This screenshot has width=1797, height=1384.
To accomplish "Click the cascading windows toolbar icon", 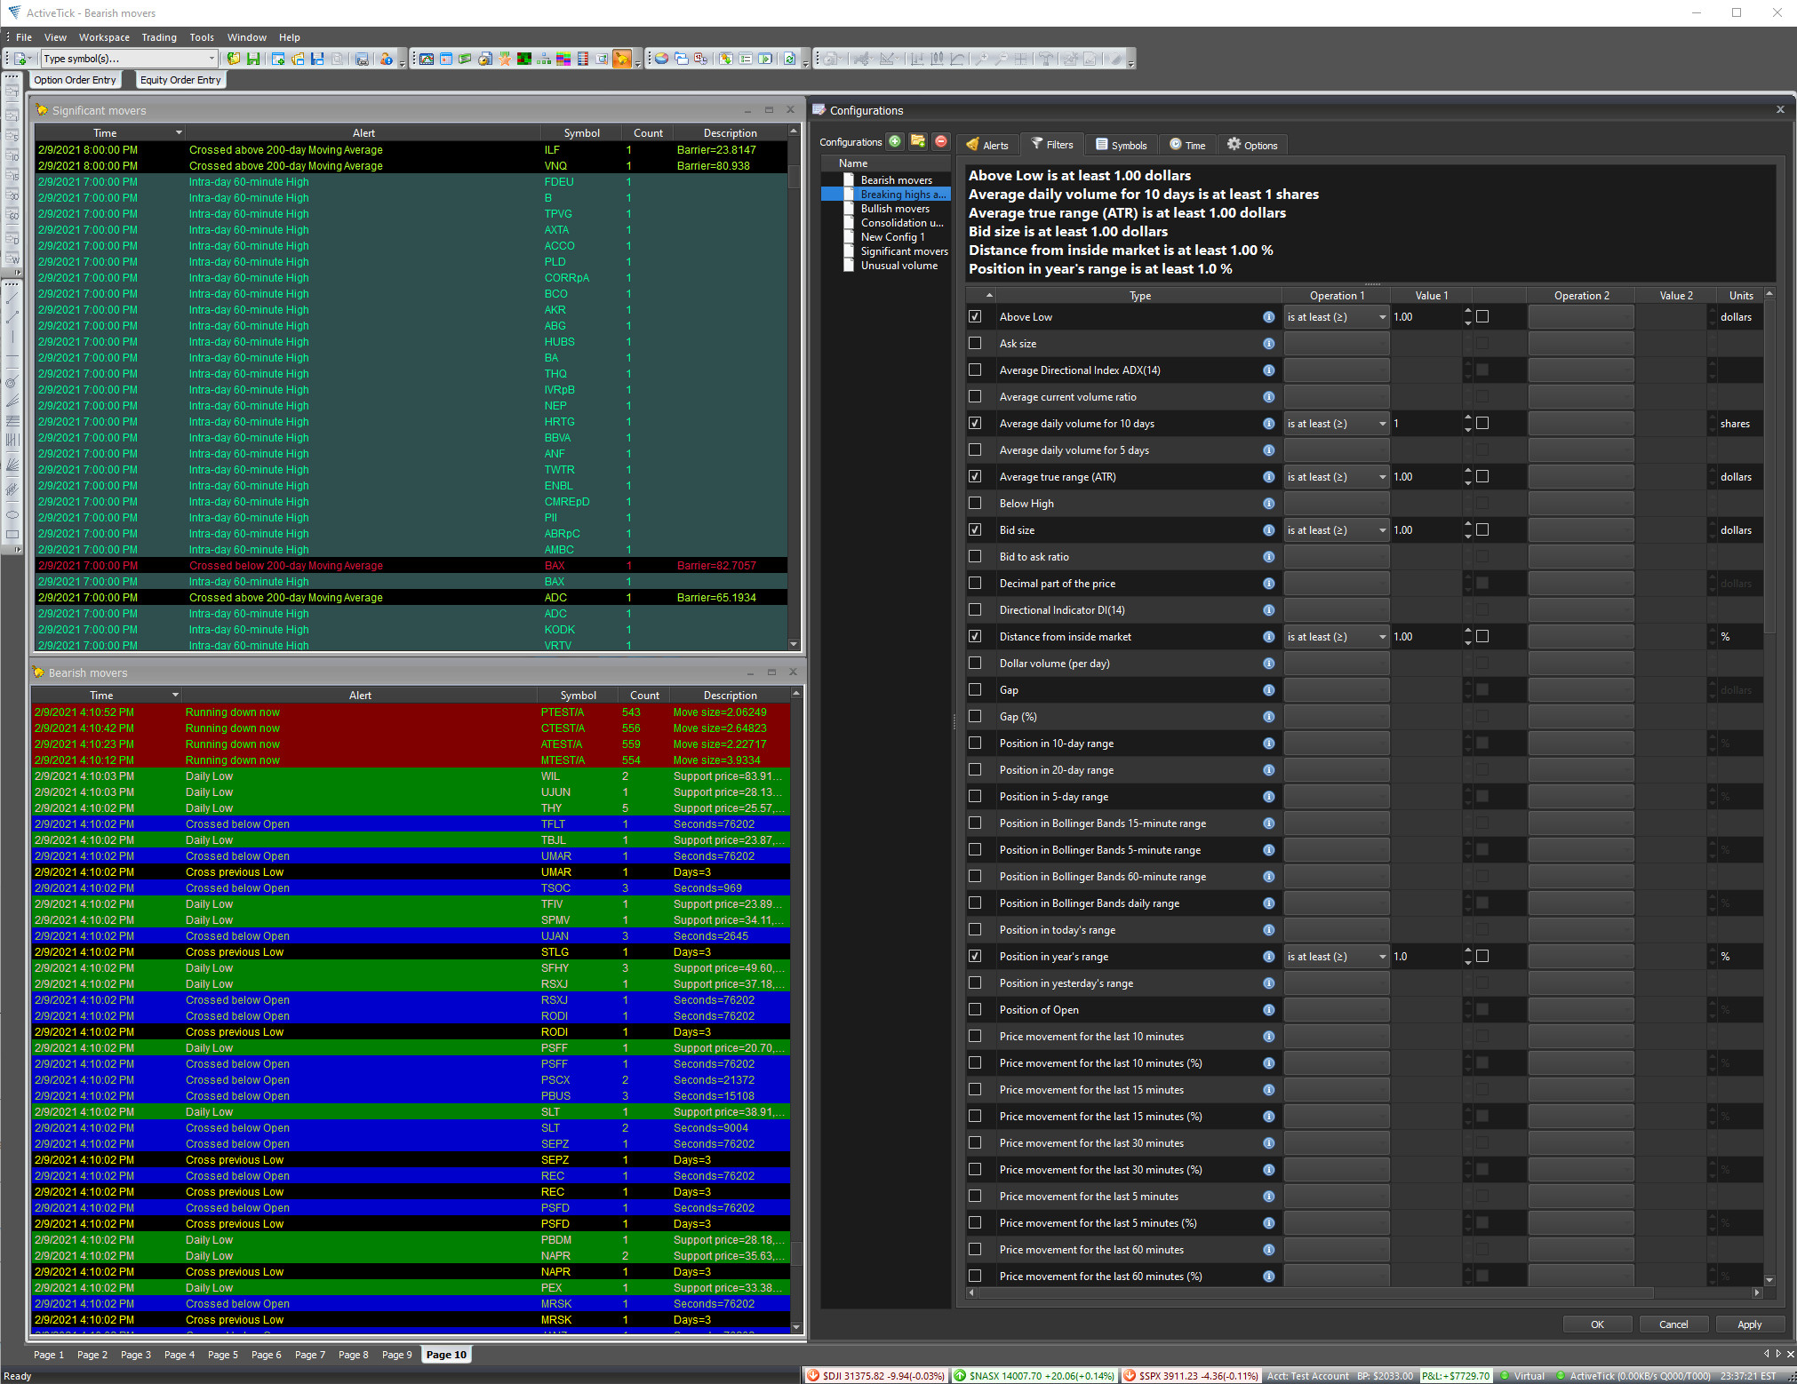I will [x=681, y=59].
